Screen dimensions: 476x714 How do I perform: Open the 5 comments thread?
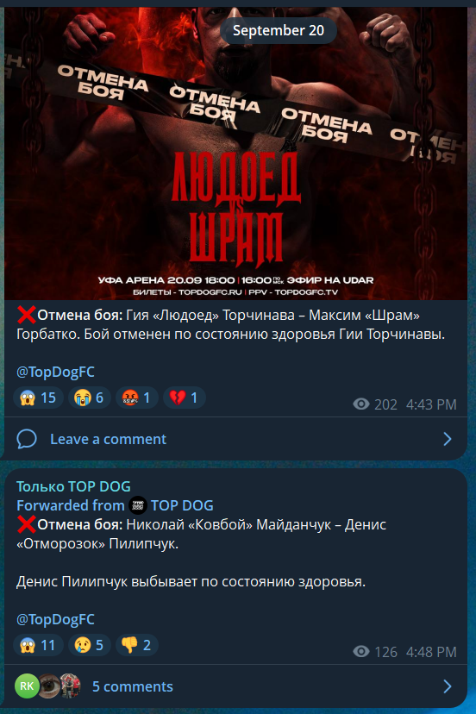click(x=133, y=686)
